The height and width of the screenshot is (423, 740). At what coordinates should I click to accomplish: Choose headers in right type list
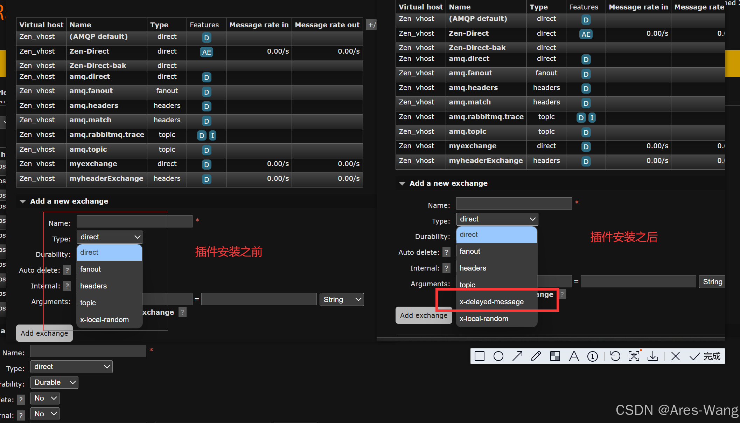[473, 268]
